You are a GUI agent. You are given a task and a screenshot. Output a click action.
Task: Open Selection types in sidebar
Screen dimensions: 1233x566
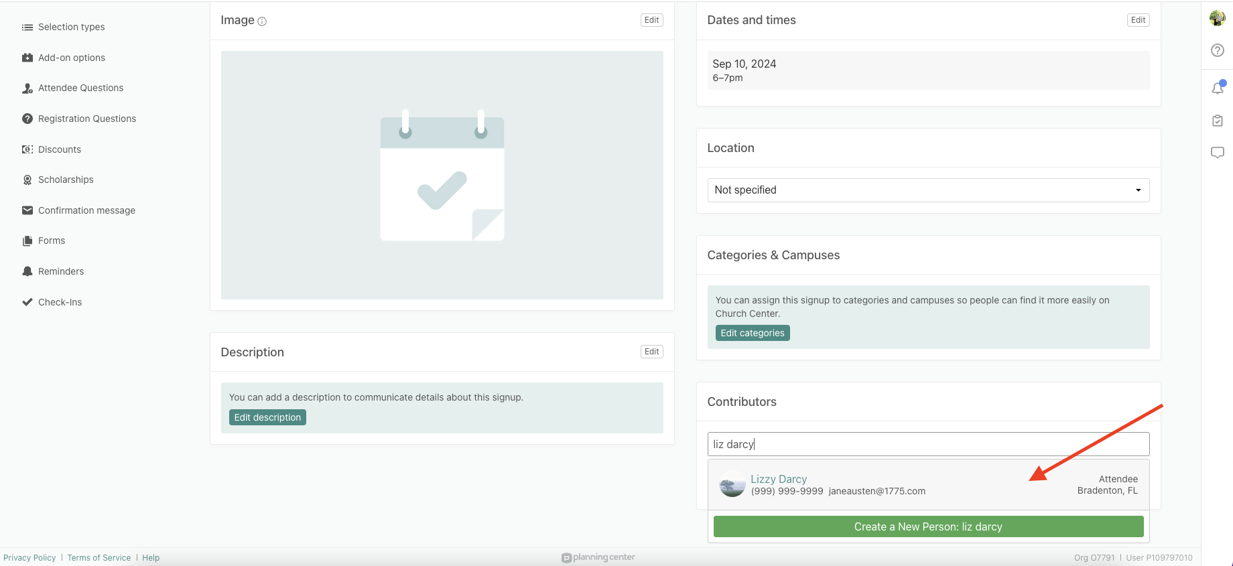tap(71, 27)
